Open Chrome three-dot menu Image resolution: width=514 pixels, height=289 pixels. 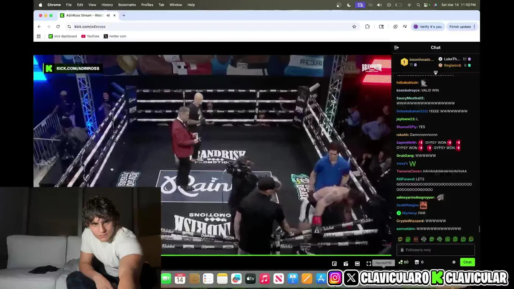click(x=474, y=26)
